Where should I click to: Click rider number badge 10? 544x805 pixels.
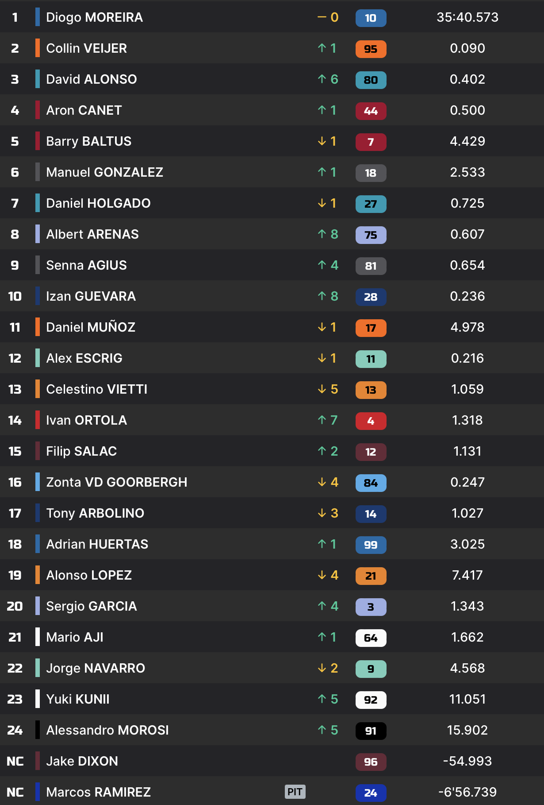tap(371, 18)
